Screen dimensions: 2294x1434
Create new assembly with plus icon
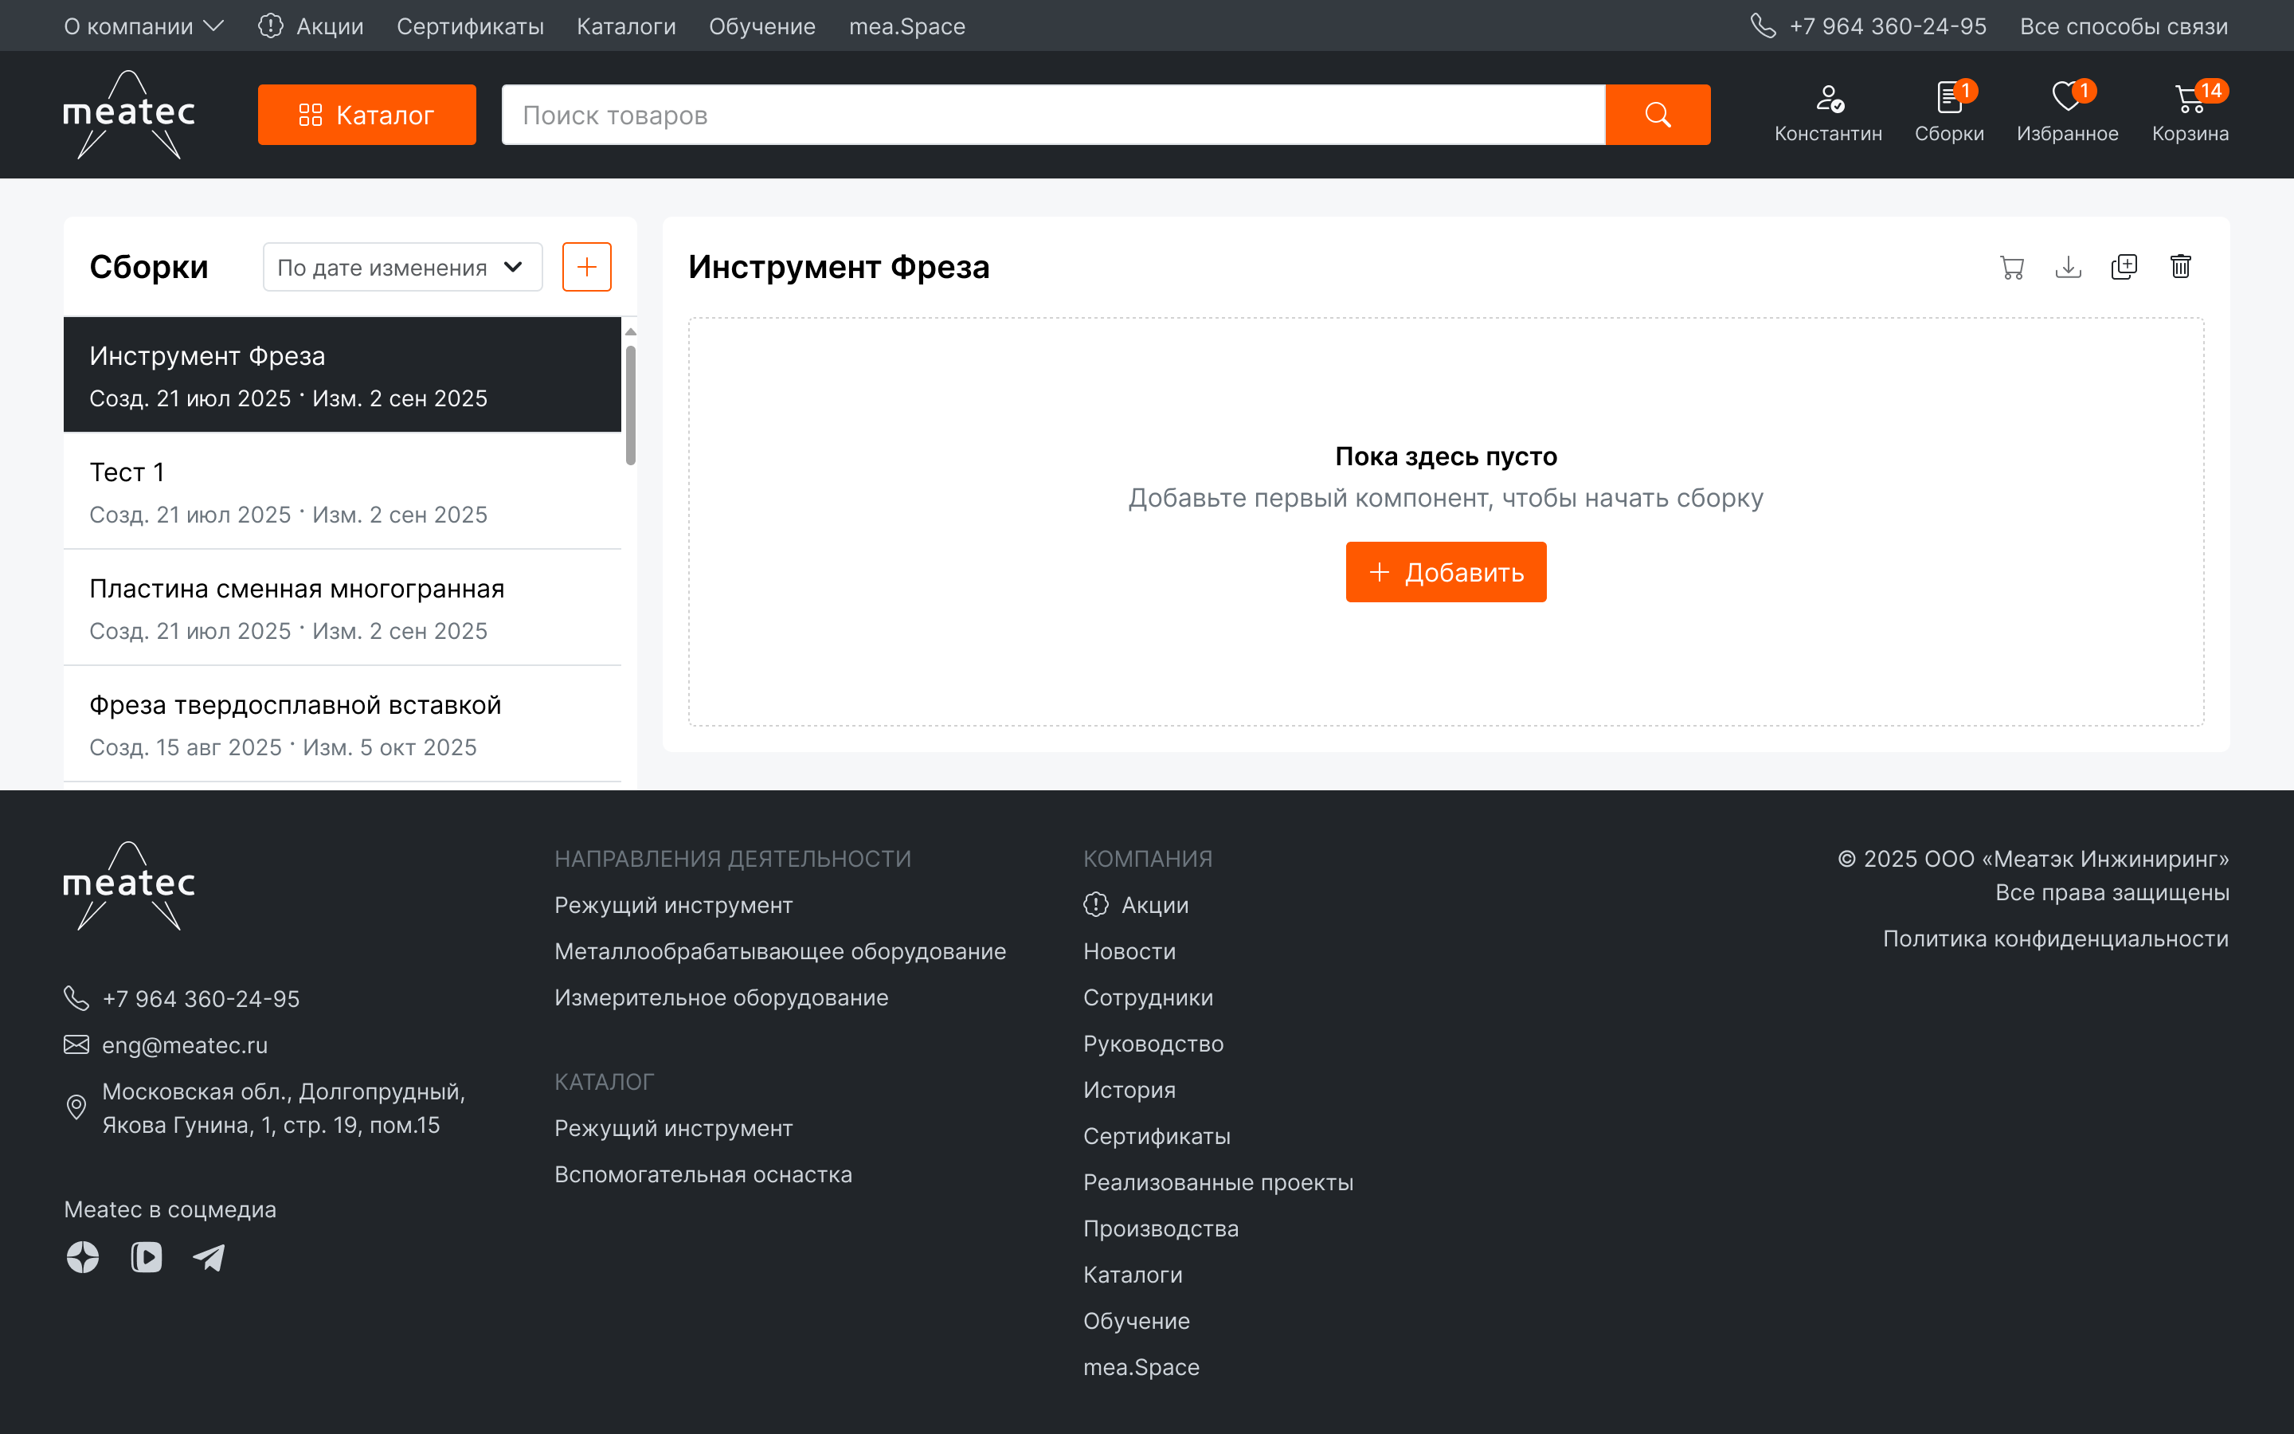[x=587, y=267]
